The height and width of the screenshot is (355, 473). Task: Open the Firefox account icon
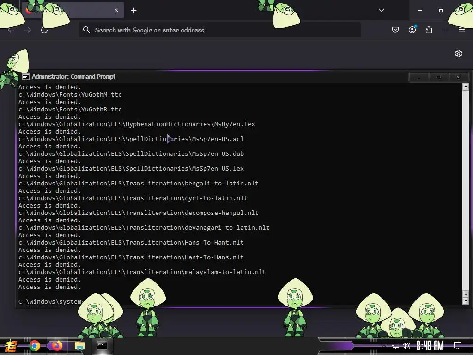412,30
